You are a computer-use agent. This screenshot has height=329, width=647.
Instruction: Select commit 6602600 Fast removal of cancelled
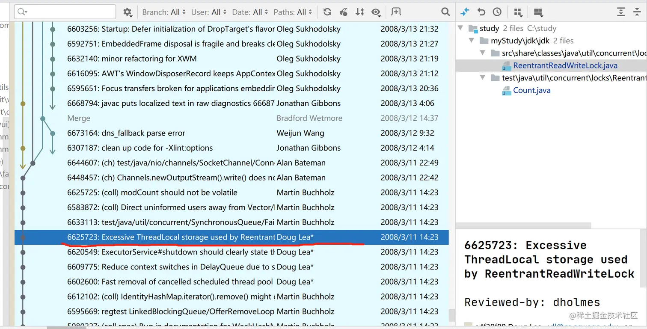tap(231, 282)
